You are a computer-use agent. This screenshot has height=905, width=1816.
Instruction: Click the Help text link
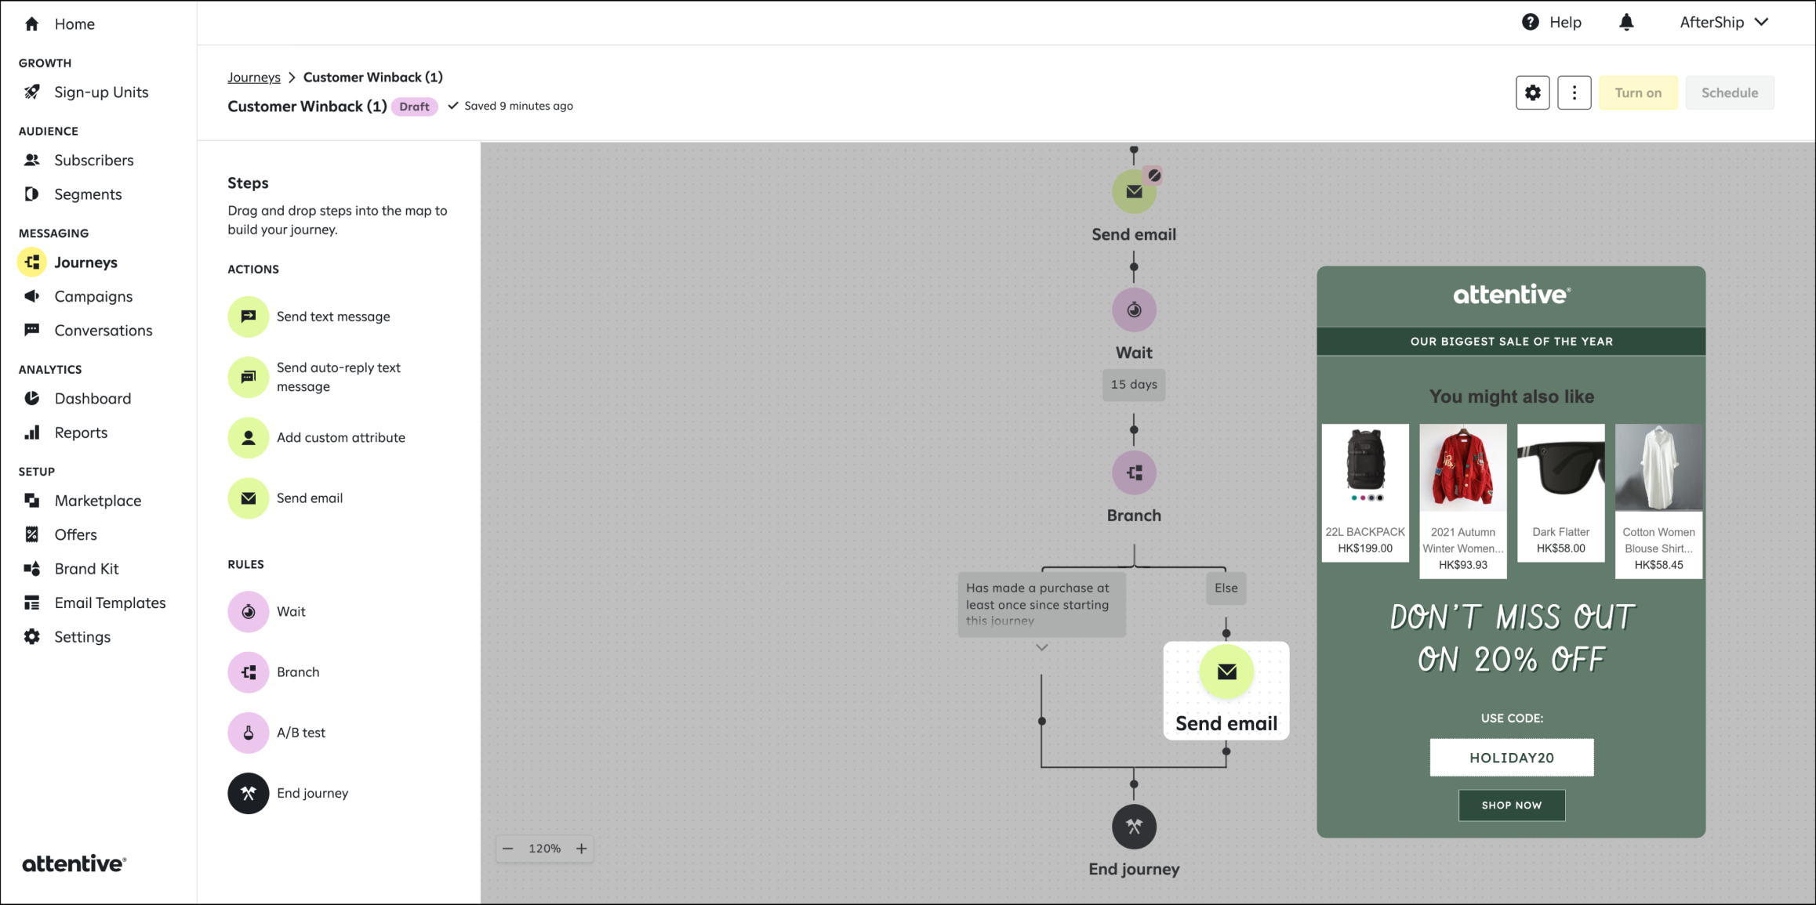[1565, 22]
